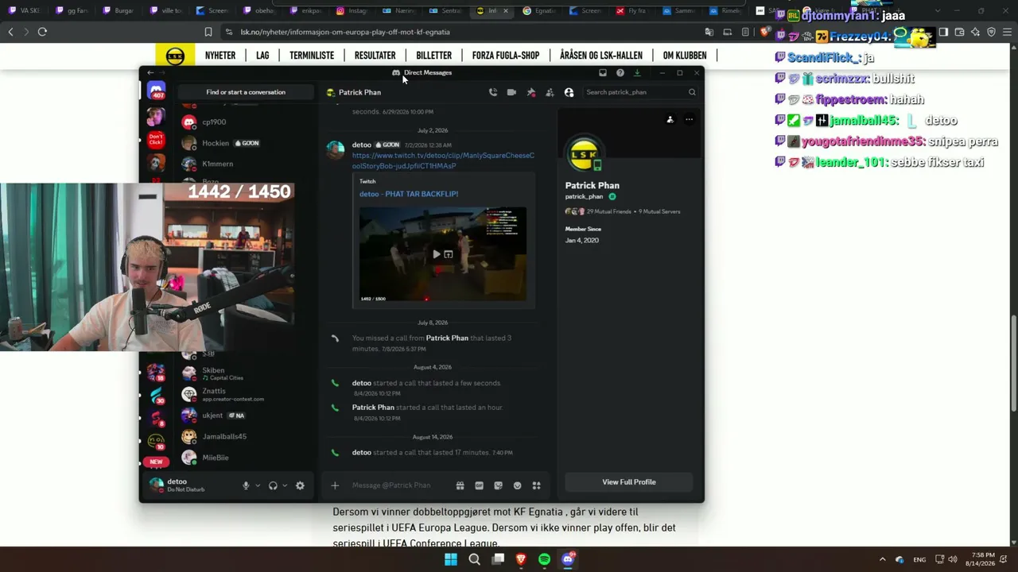Open taskbar clock showing 7:58 PM
The height and width of the screenshot is (572, 1018).
(981, 559)
